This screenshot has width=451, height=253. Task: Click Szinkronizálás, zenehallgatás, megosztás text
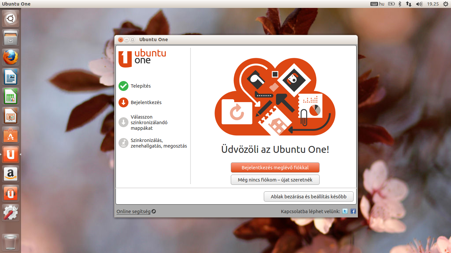(x=159, y=143)
